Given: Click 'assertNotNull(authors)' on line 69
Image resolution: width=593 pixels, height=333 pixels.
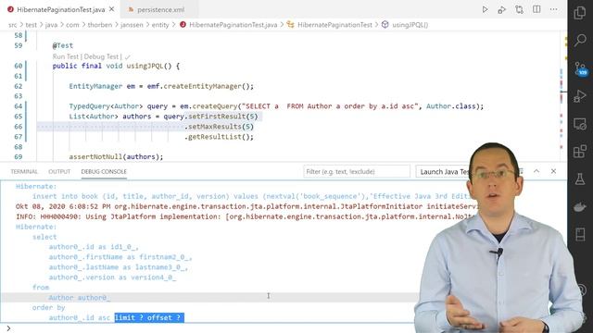Looking at the screenshot, I should 114,156.
